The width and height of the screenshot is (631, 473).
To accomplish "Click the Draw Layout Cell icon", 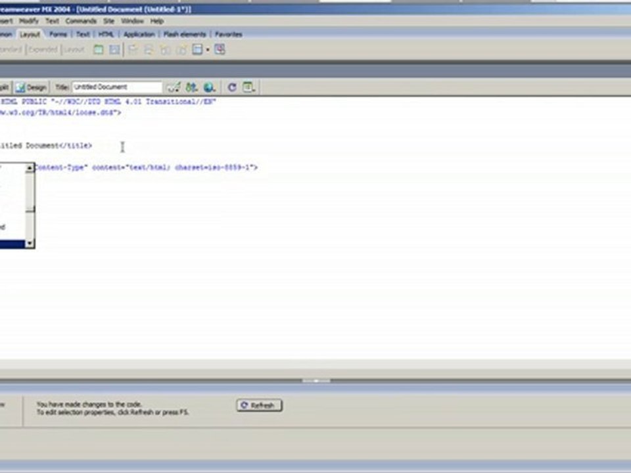I will (x=114, y=49).
